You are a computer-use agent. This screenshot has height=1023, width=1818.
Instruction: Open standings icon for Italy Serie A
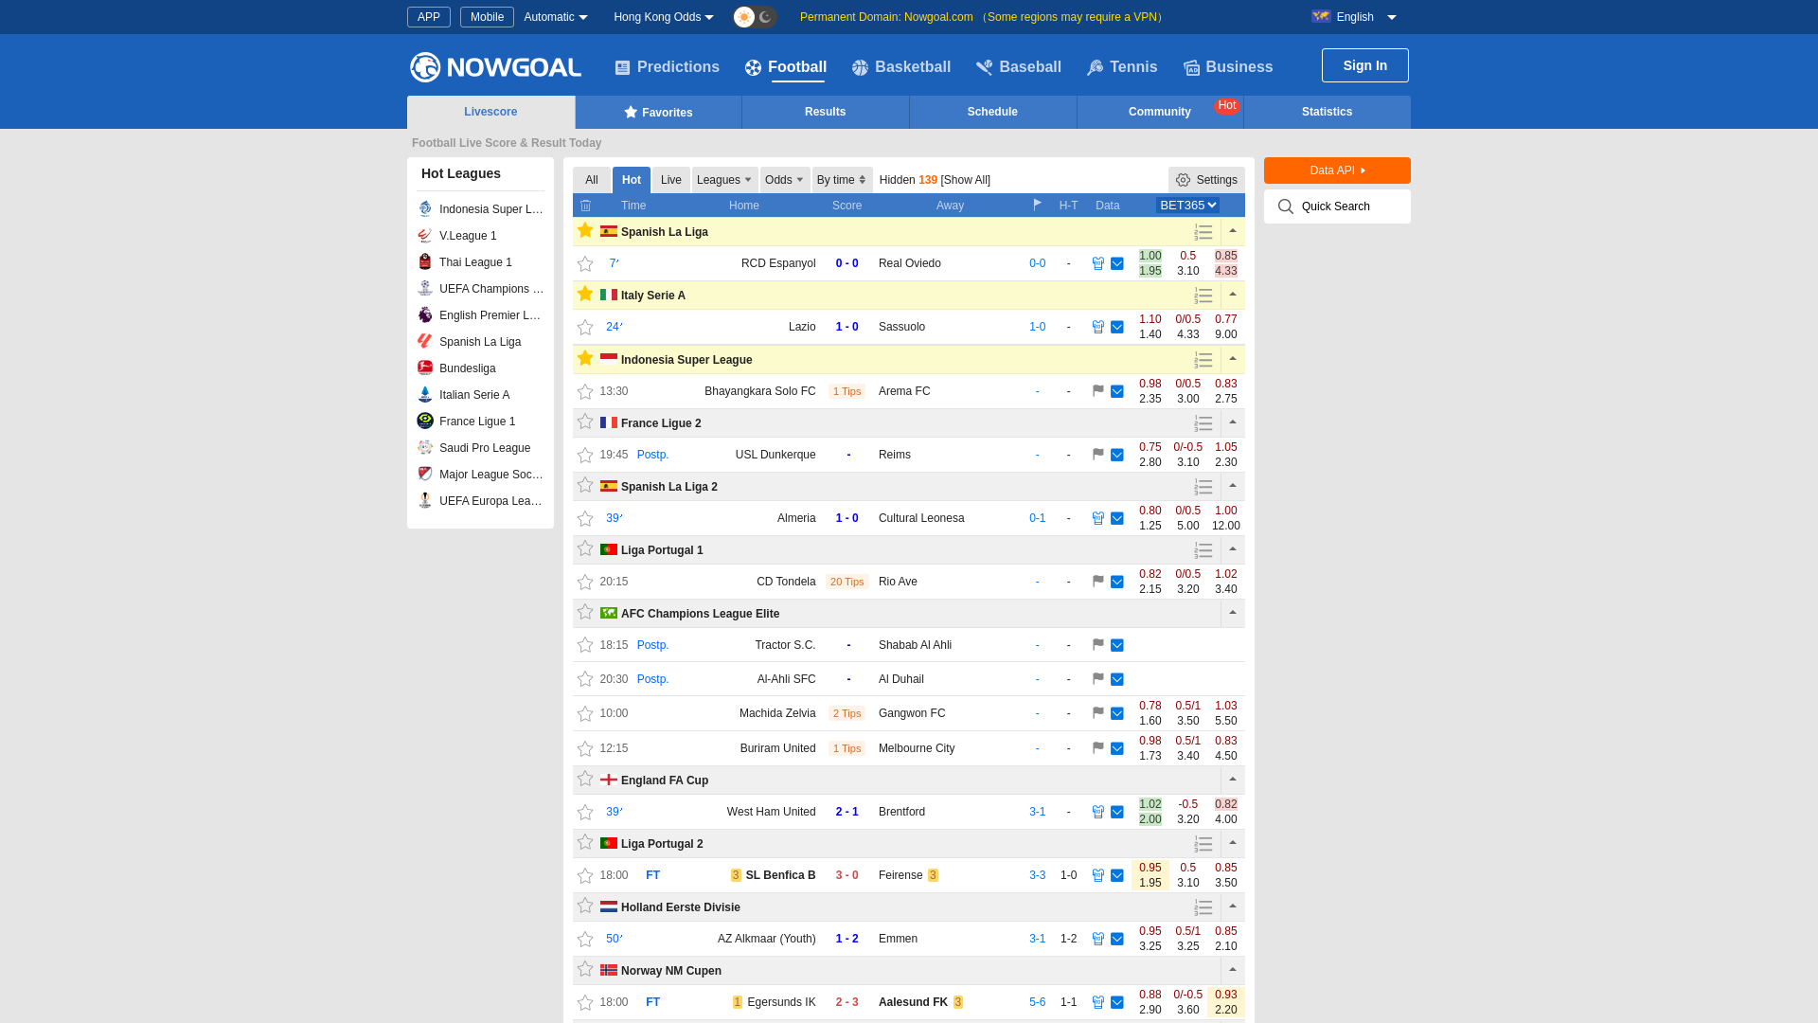click(1203, 296)
